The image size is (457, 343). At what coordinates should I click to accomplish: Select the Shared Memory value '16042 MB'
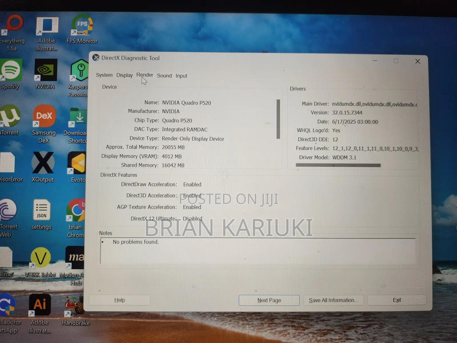(x=173, y=165)
